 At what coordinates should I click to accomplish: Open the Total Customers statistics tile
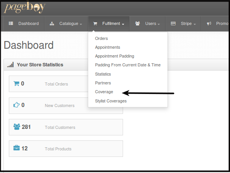pos(66,127)
